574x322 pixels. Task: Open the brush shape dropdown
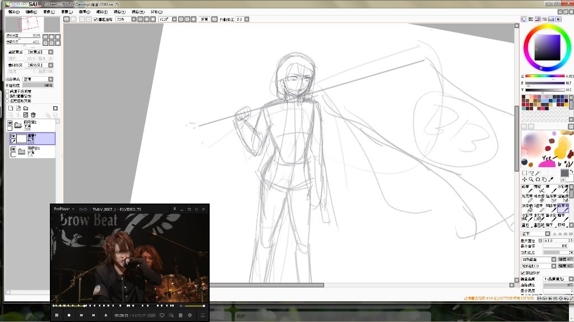[x=553, y=259]
